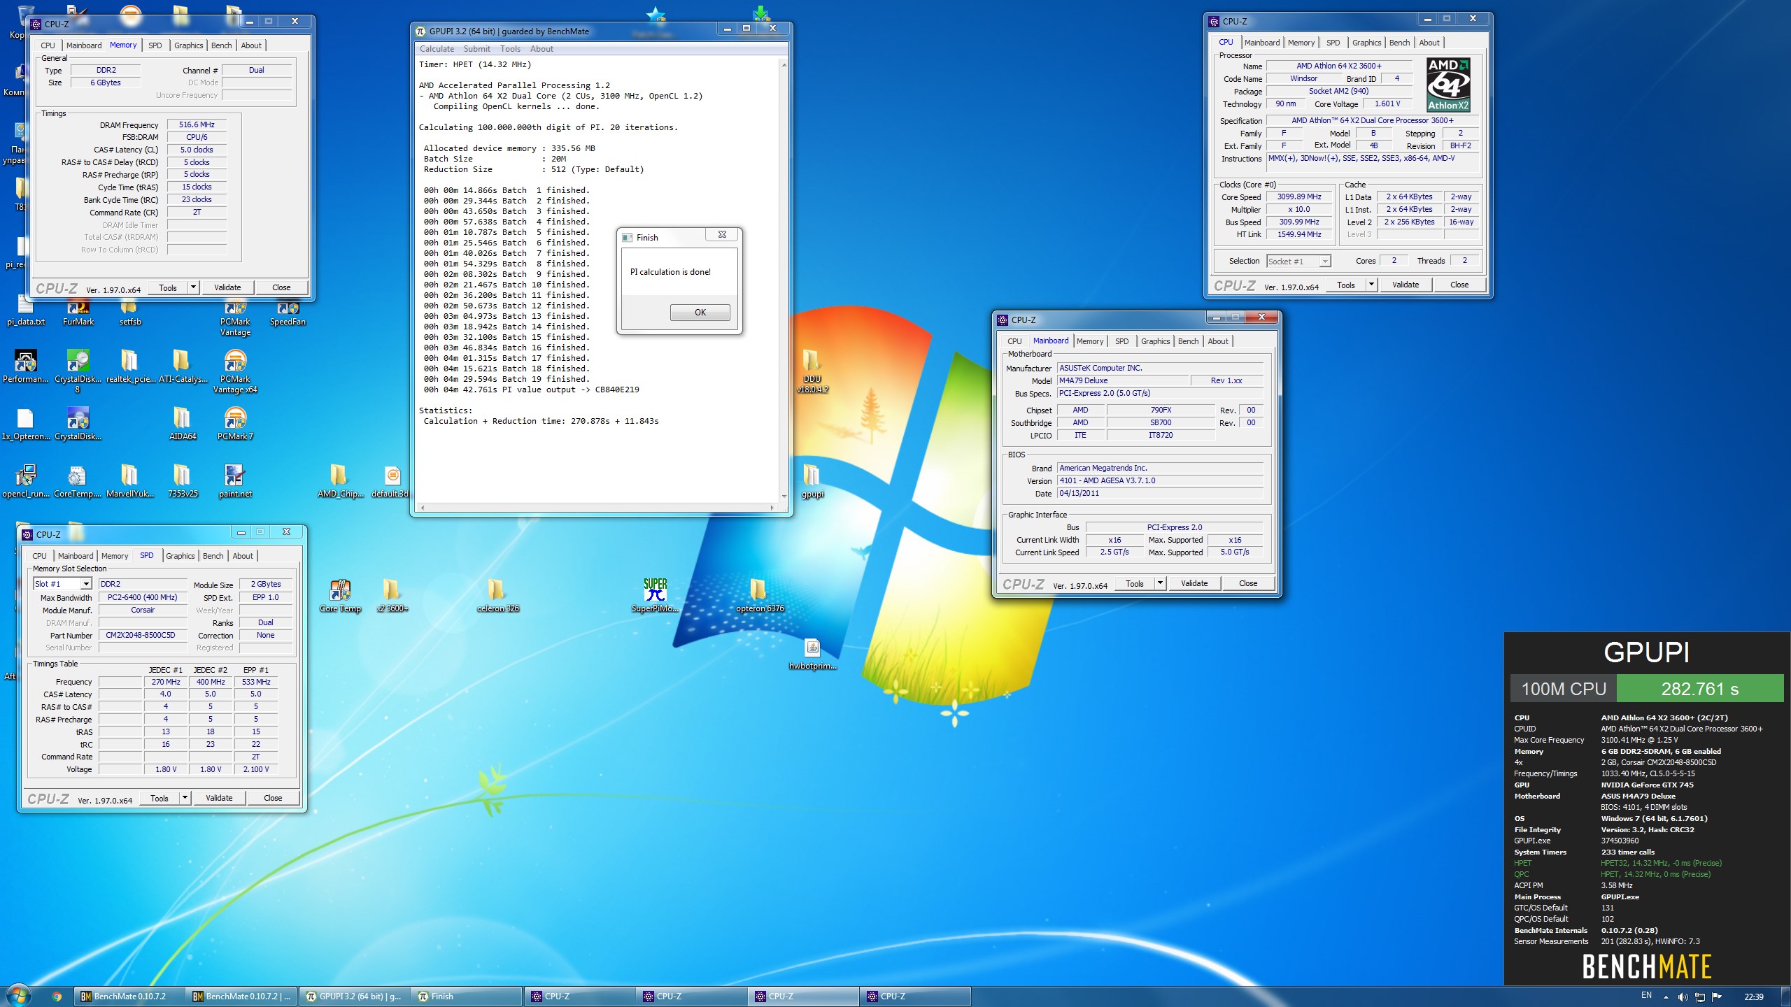Switch to Mainboard tab in SPD CPU-Z window
The width and height of the screenshot is (1791, 1007).
coord(76,556)
